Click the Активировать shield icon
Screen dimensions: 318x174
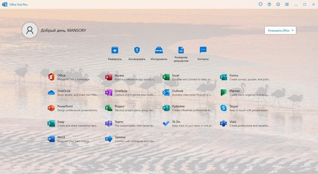137,50
